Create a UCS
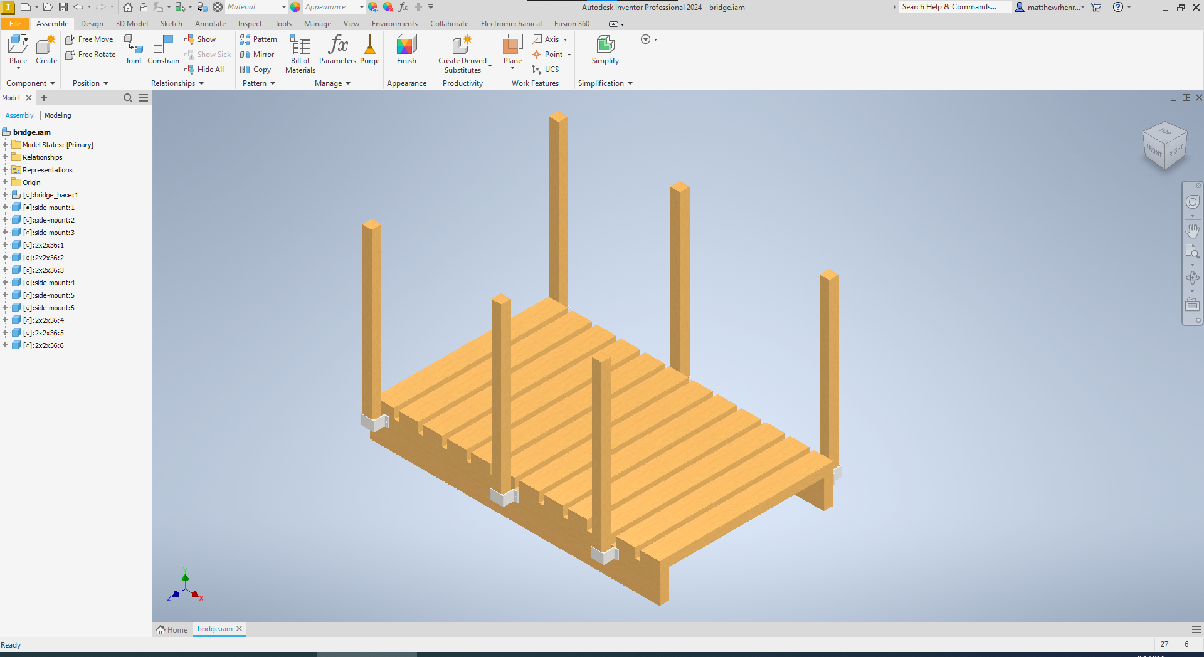This screenshot has height=657, width=1204. (545, 70)
